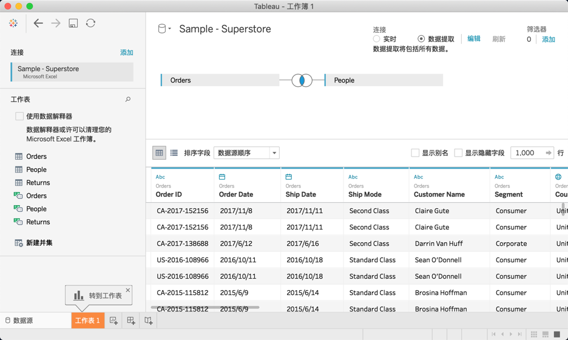The height and width of the screenshot is (340, 568).
Task: Click the show sheet sorter grid icon
Action: [x=534, y=334]
